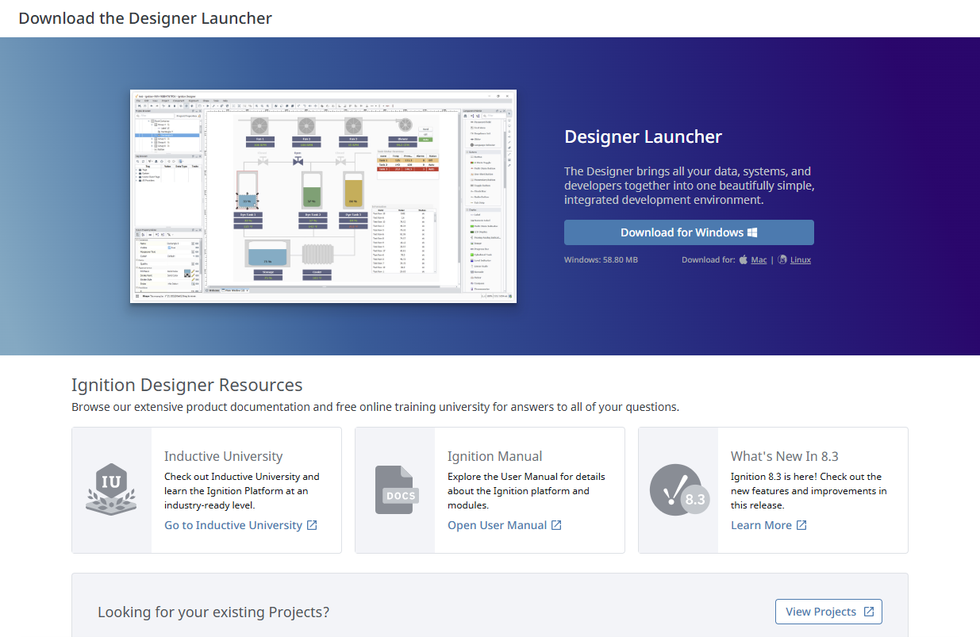
Task: Click the 8.3 release badge icon
Action: click(678, 489)
